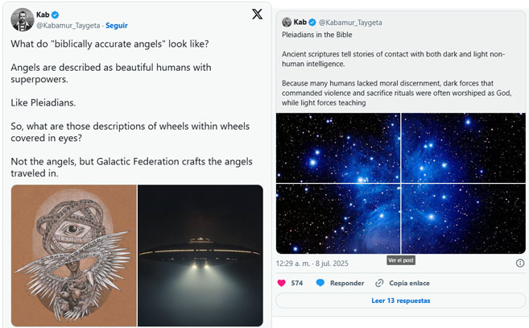Open the top-right Pleiades star photo
The width and height of the screenshot is (529, 328).
[x=463, y=147]
